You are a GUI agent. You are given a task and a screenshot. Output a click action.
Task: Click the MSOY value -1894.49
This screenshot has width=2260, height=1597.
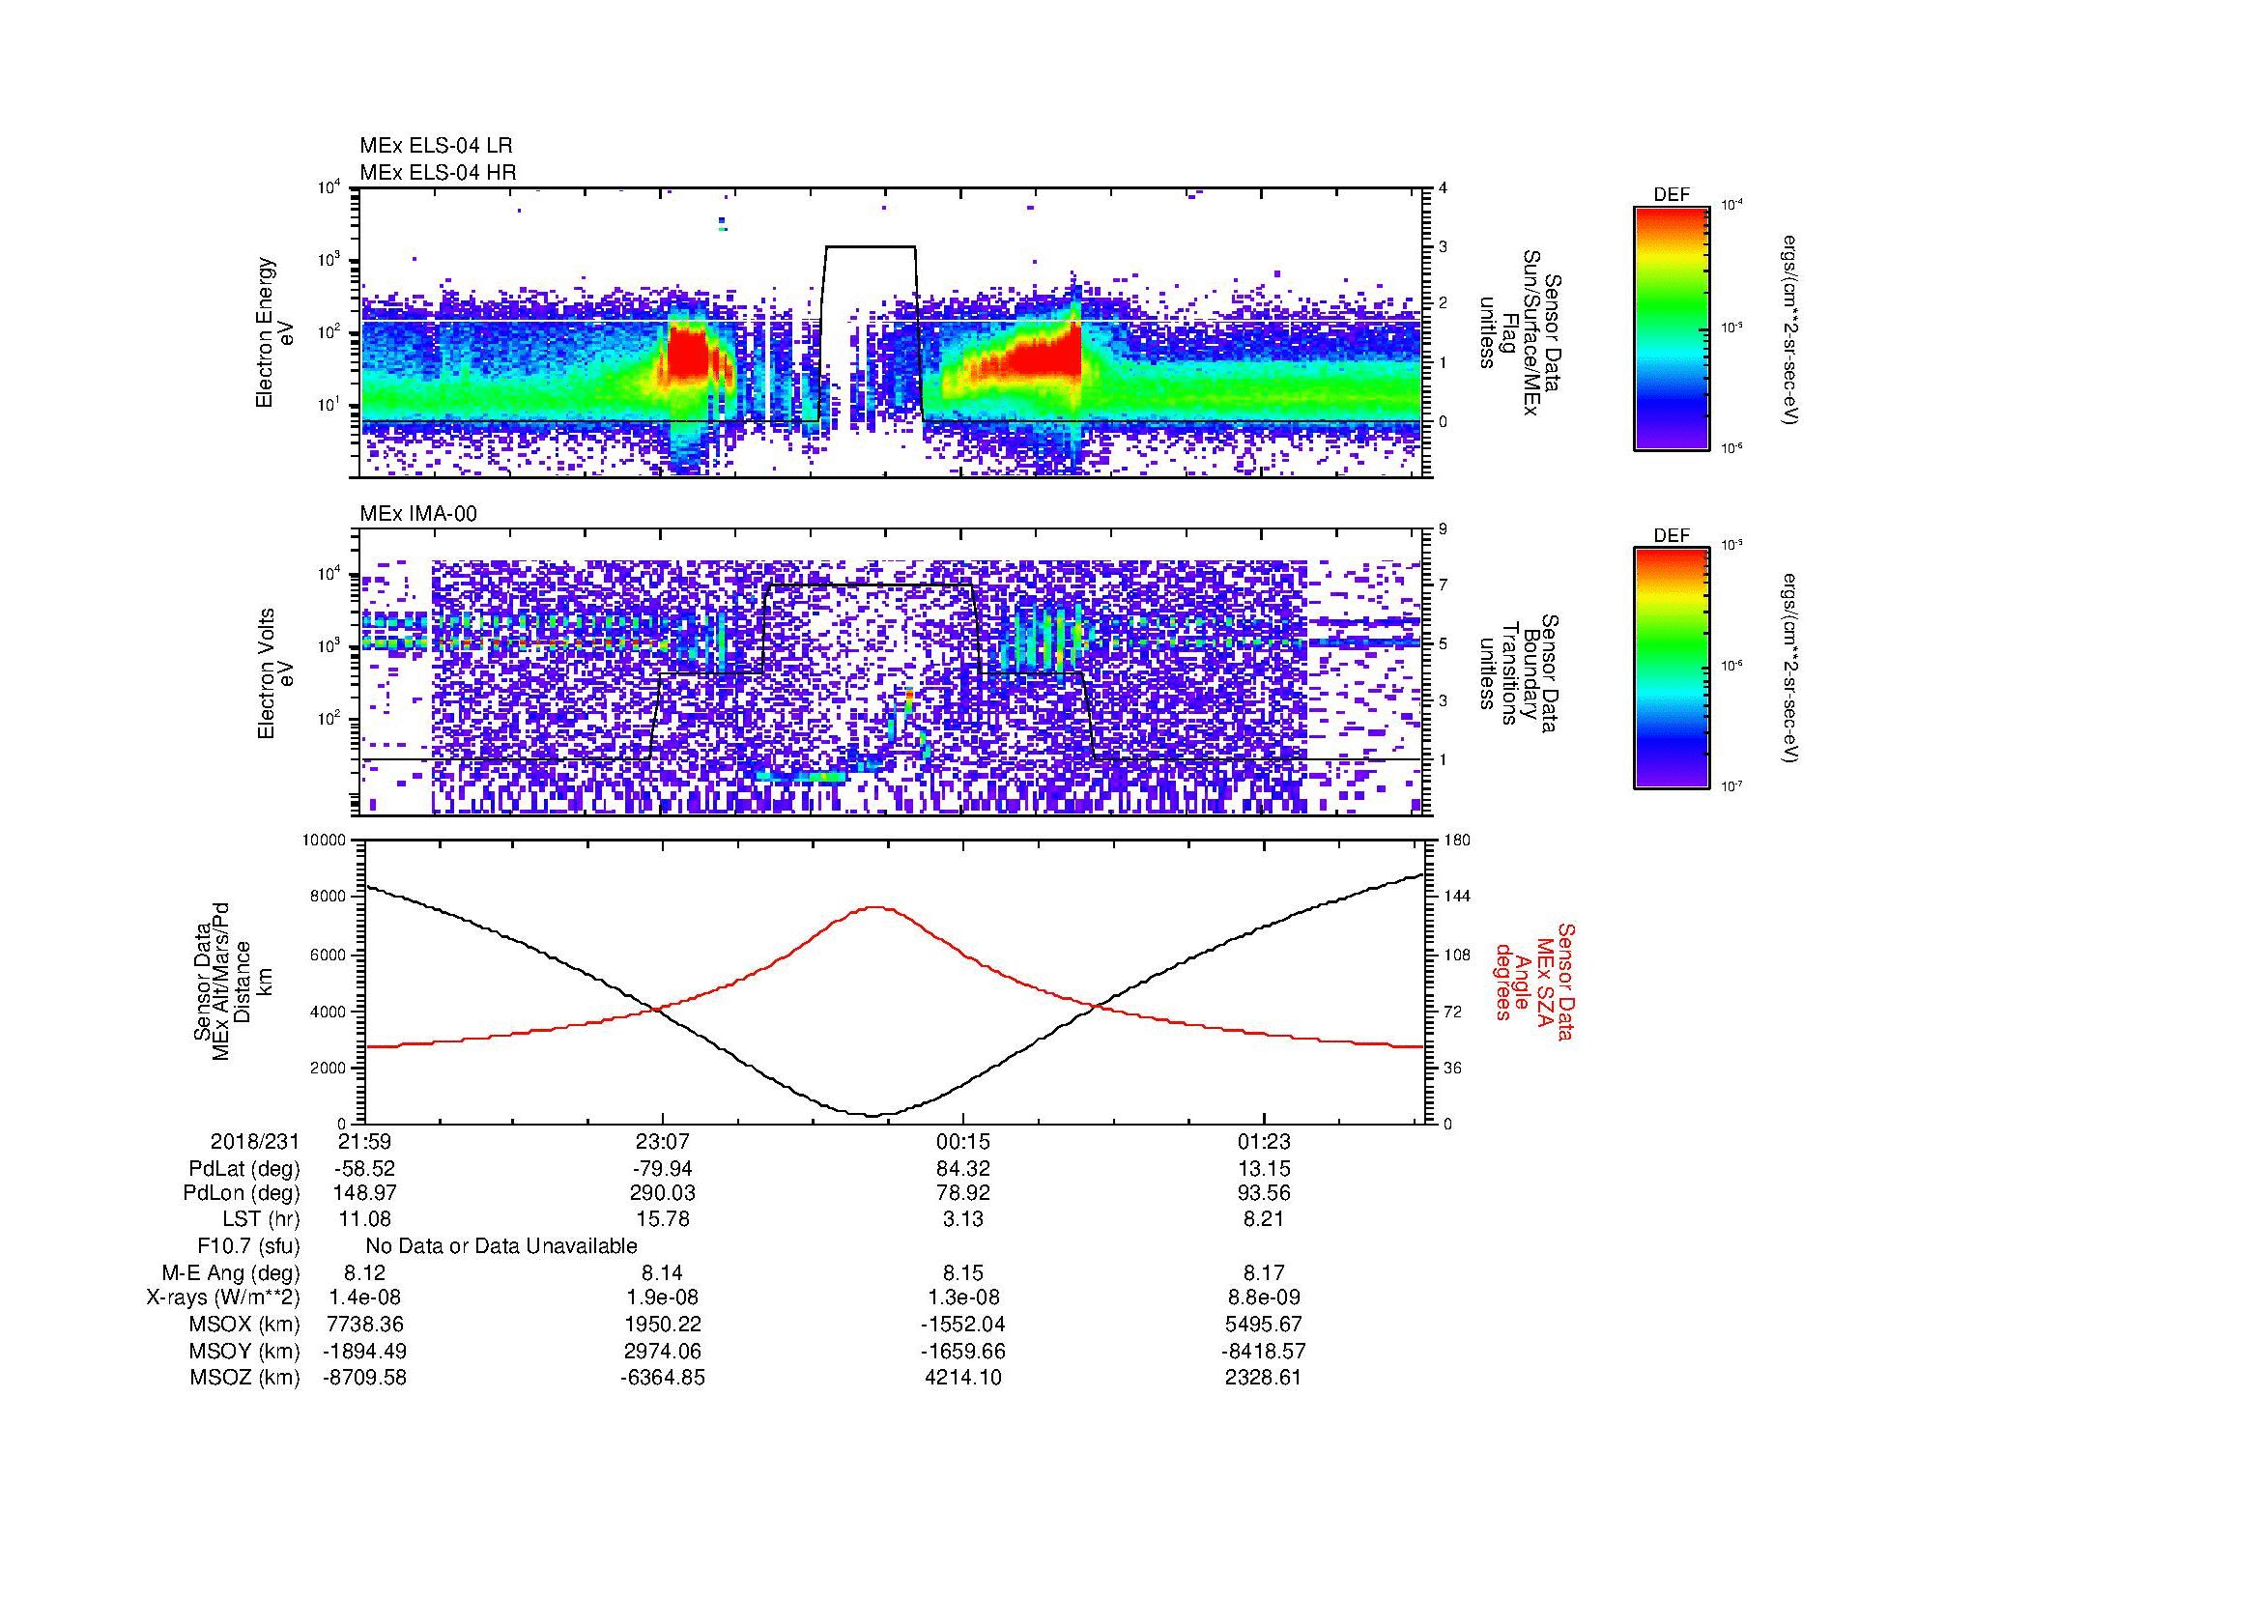pos(364,1351)
